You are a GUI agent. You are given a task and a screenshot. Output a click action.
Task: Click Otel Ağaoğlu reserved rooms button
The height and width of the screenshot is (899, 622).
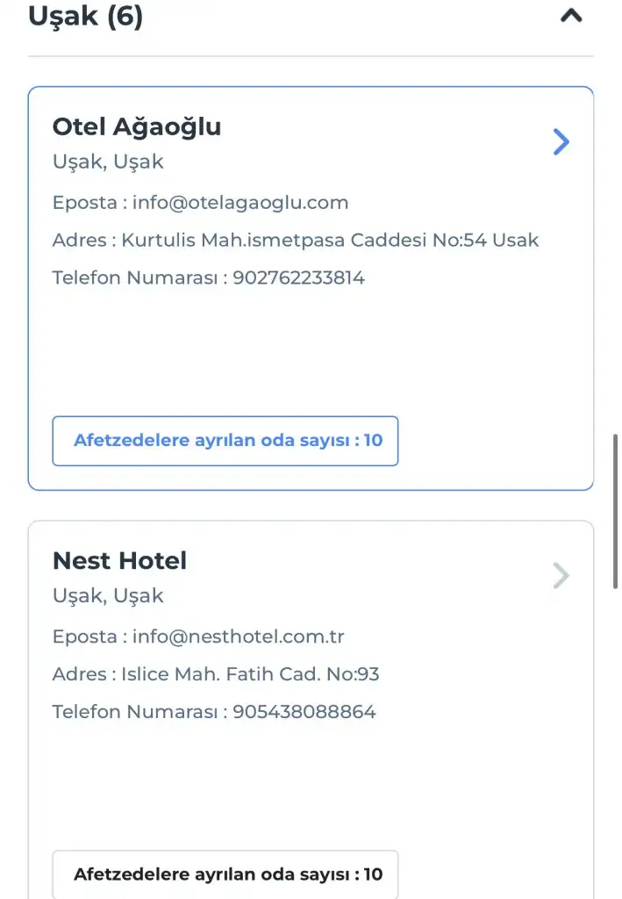(225, 441)
